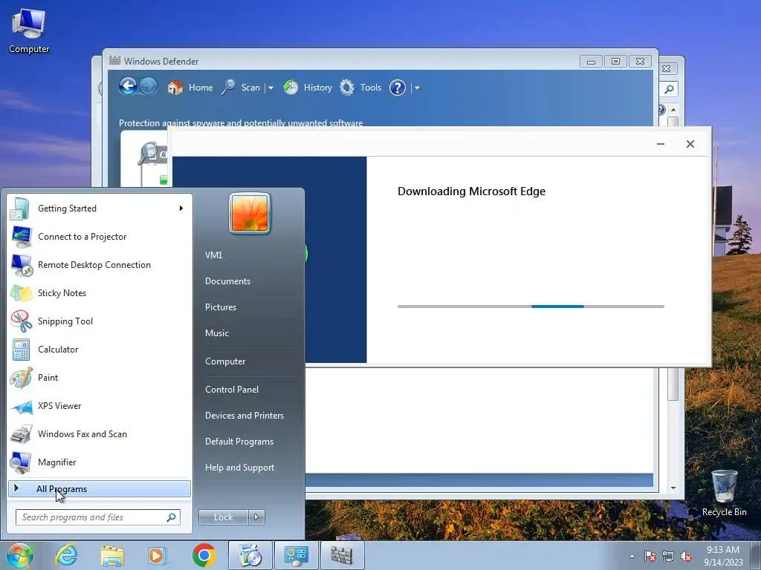
Task: Click the search icon in the background window
Action: 669,89
